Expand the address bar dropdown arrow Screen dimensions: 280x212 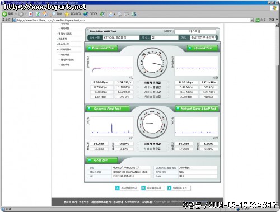[x=252, y=20]
